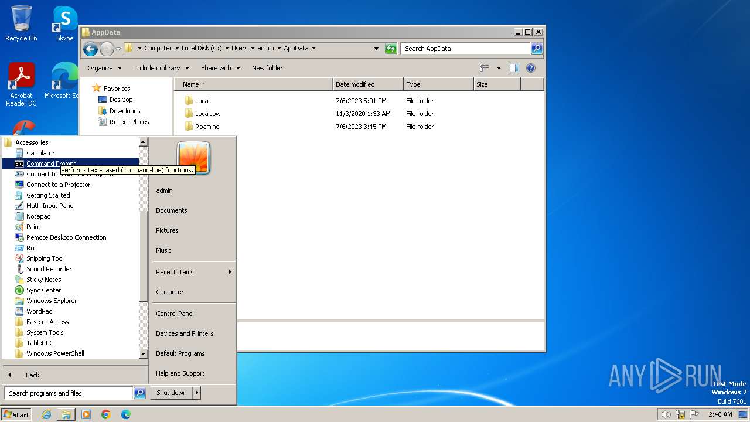Click New folder button
Screen dimensions: 750x422
coord(267,68)
